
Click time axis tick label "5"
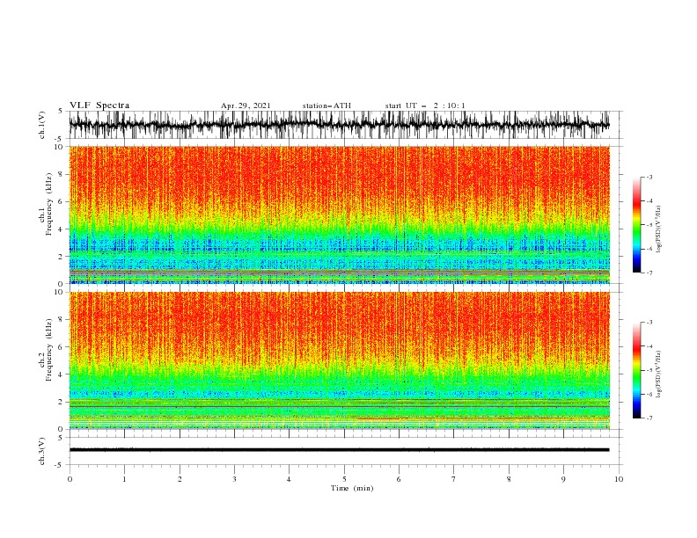tap(344, 479)
